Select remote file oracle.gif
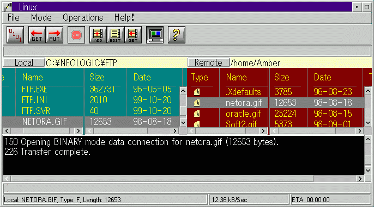This screenshot has width=374, height=207. pos(243,114)
